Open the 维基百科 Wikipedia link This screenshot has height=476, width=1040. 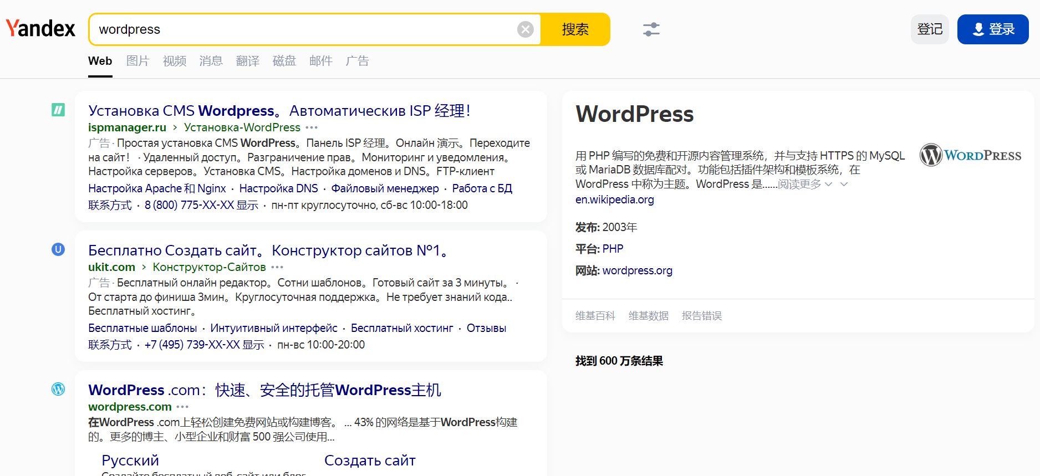595,316
